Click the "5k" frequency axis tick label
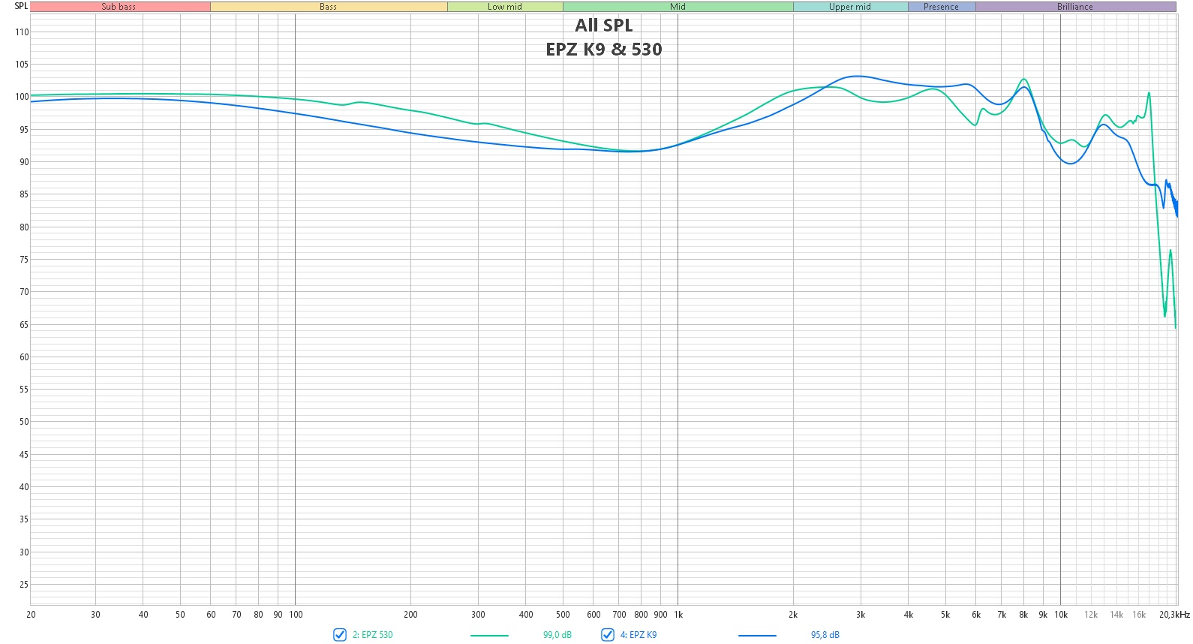Viewport: 1193px width, 644px height. (945, 615)
